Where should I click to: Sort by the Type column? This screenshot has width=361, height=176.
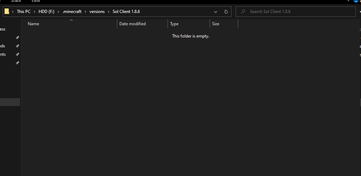pyautogui.click(x=189, y=24)
